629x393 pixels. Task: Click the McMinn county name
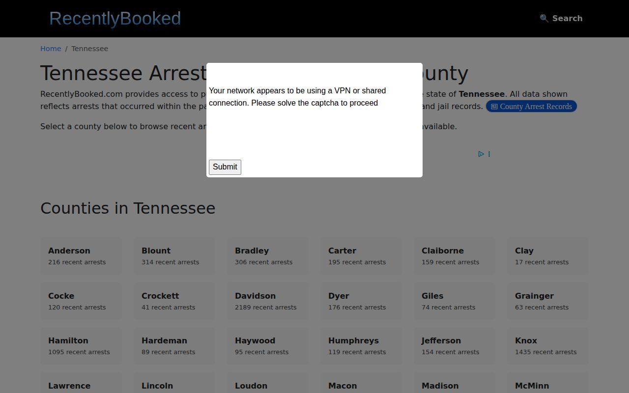pyautogui.click(x=532, y=386)
